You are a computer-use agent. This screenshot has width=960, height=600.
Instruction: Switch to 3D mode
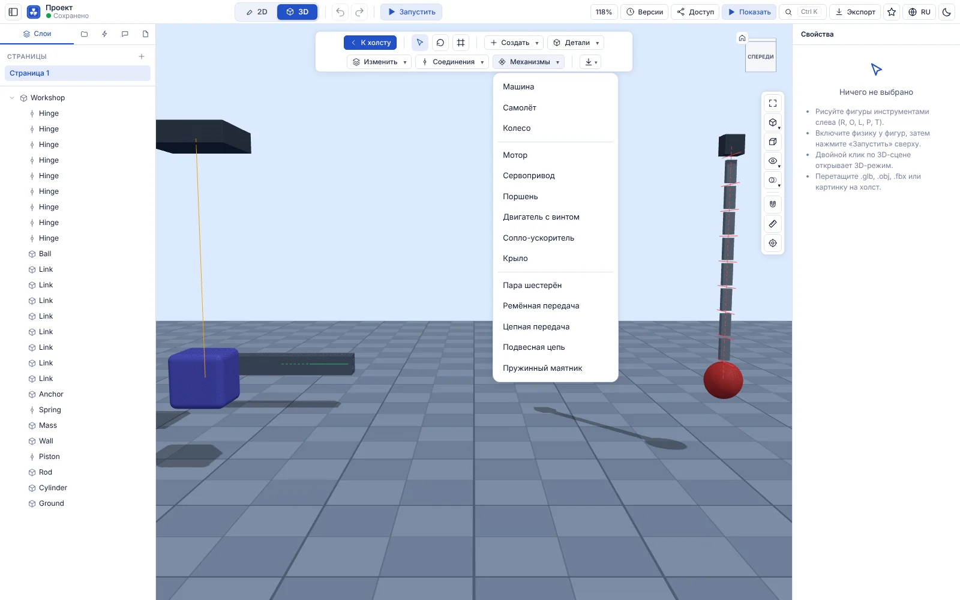pyautogui.click(x=298, y=12)
